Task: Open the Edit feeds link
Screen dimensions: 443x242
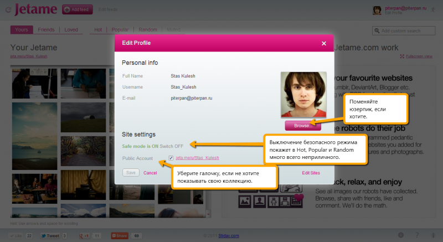Action: tap(108, 9)
